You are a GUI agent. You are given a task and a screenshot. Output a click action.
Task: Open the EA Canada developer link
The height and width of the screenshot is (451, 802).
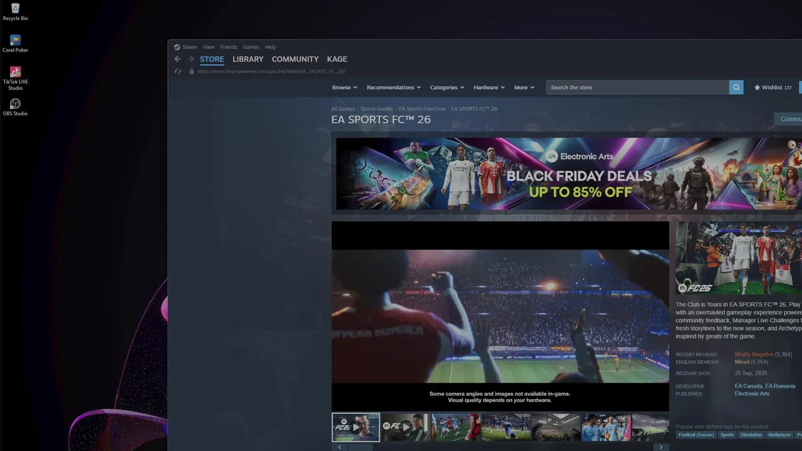(x=748, y=386)
